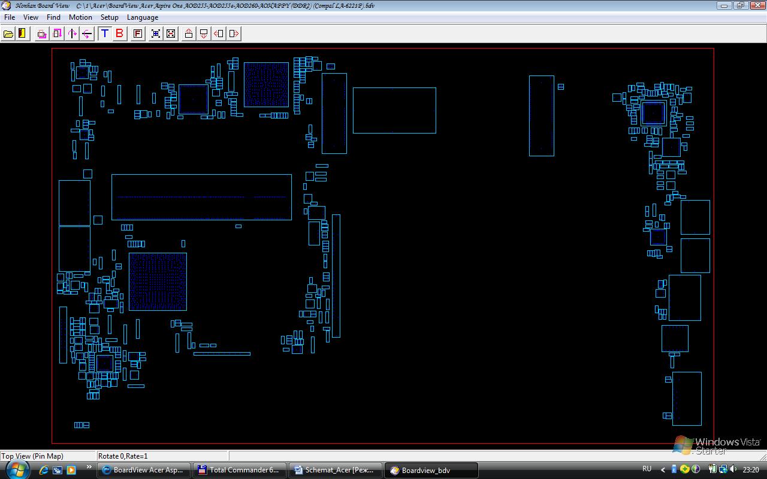
Task: Open the Find menu
Action: pos(53,17)
